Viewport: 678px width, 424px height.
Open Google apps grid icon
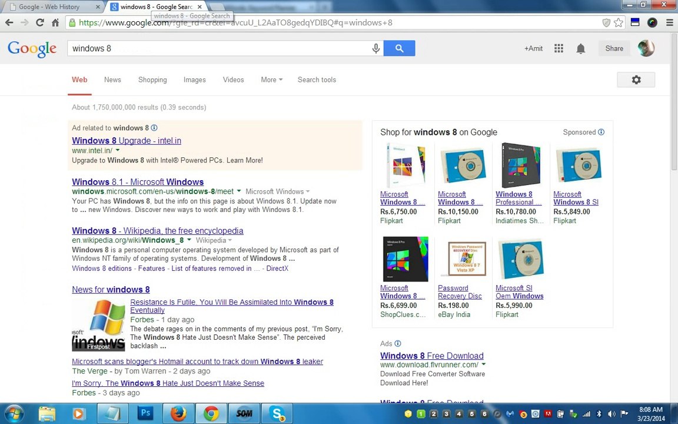(x=559, y=48)
